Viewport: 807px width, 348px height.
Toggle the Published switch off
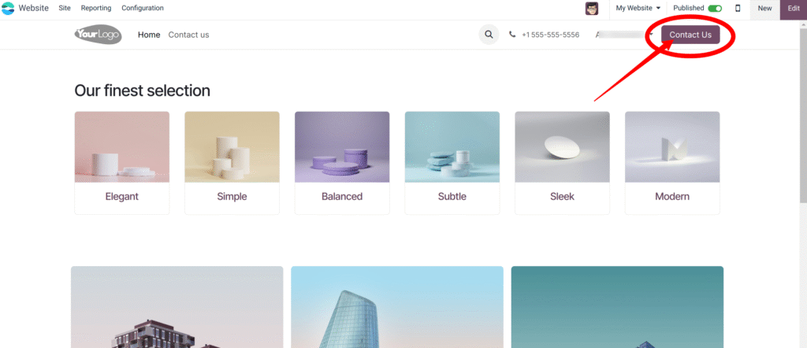click(715, 8)
